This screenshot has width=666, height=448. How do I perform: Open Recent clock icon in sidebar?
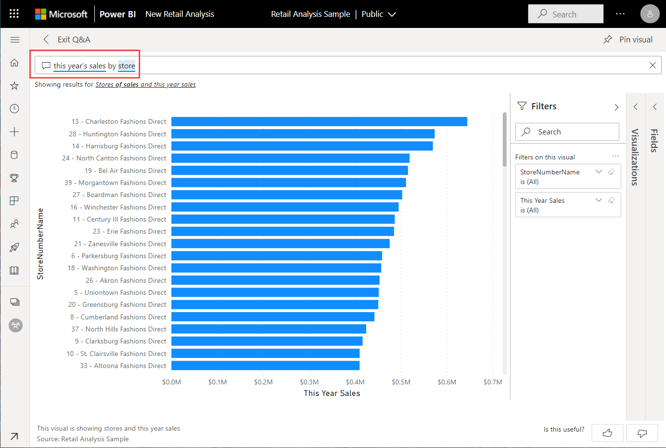tap(14, 109)
